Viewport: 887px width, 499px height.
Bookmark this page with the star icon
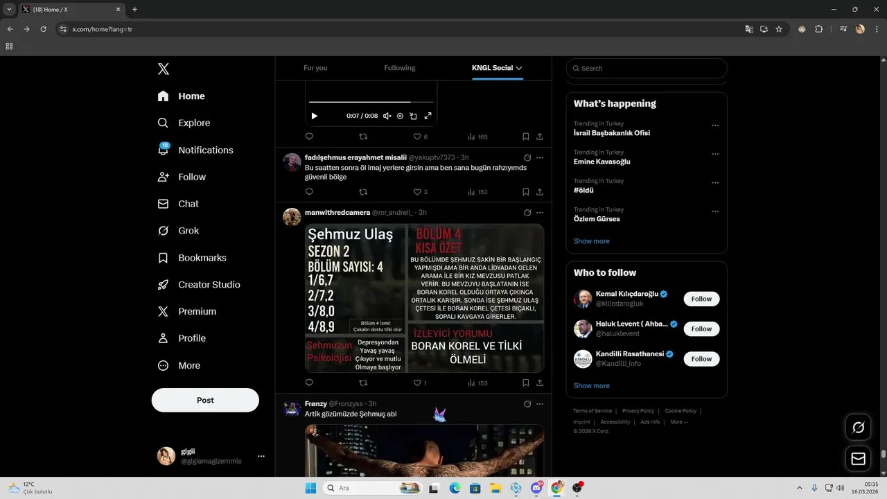(779, 29)
